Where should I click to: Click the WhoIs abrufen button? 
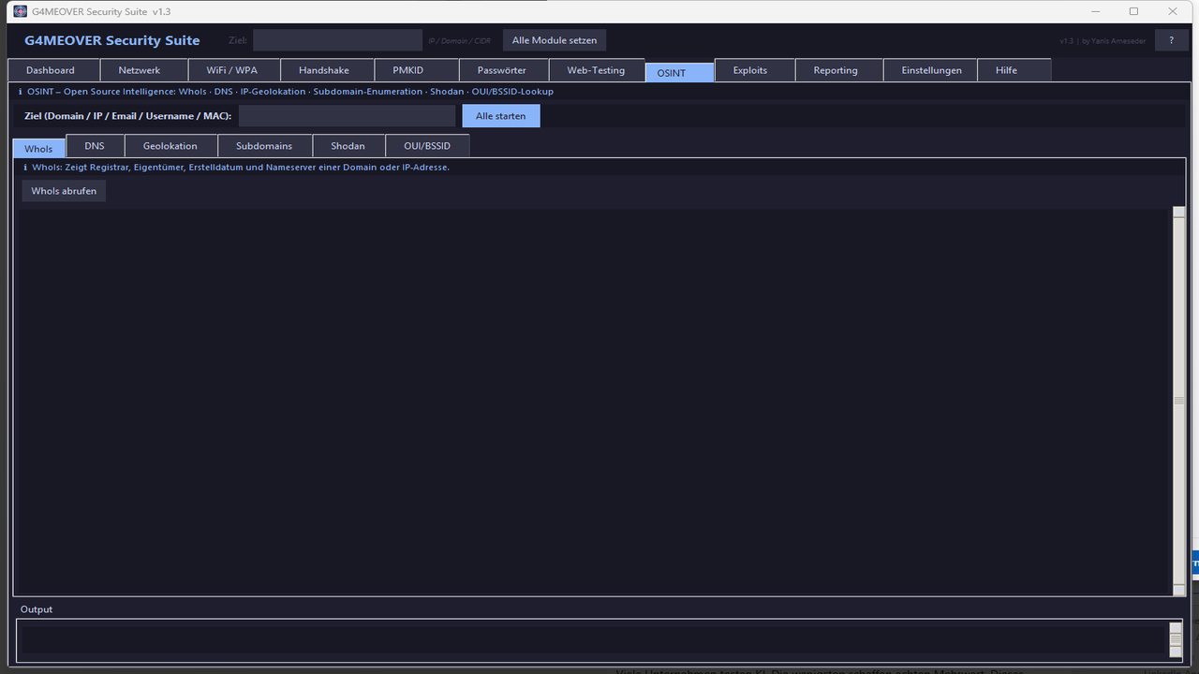coord(64,191)
